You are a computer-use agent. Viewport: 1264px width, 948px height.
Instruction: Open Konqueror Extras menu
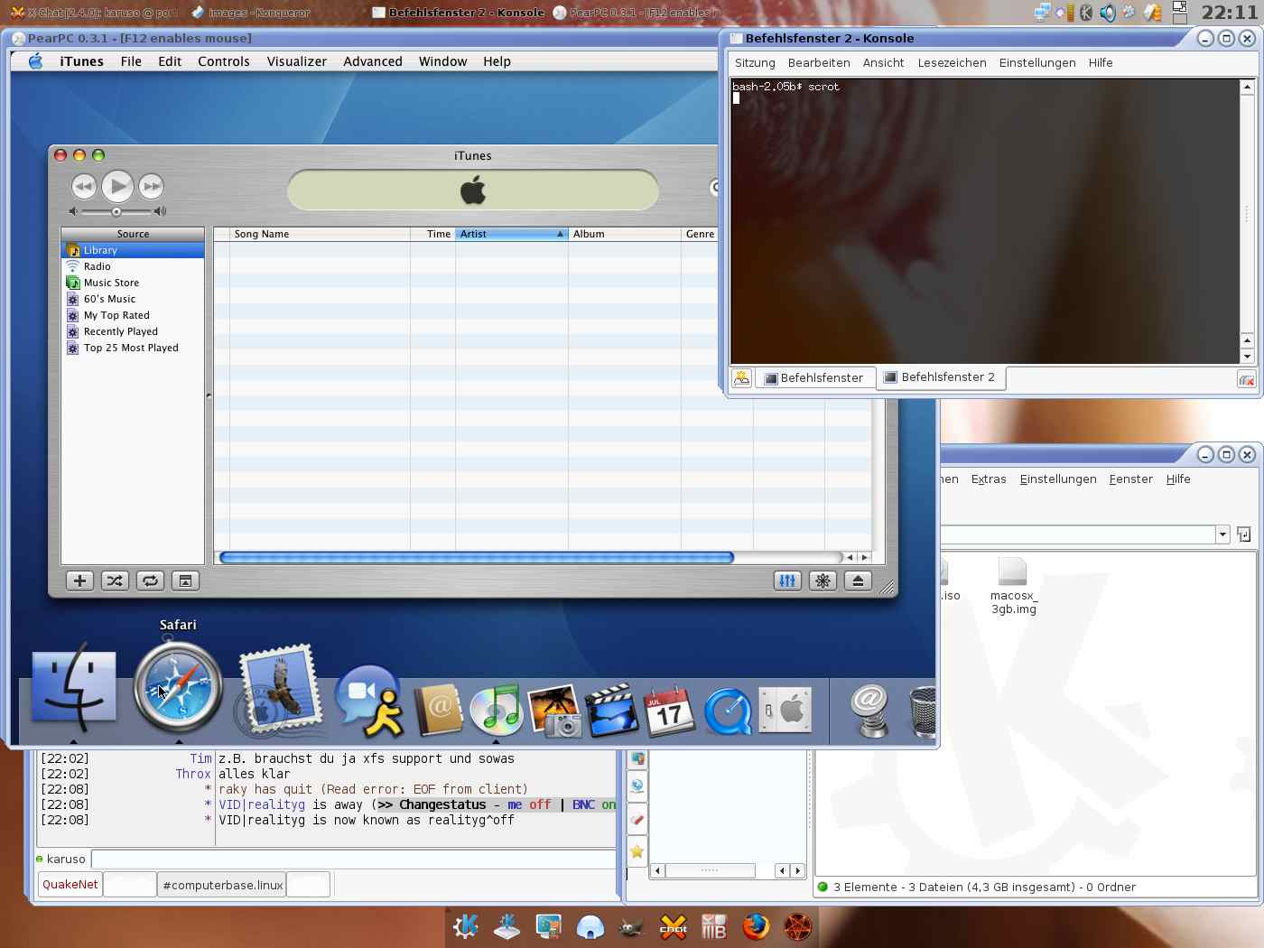[989, 479]
